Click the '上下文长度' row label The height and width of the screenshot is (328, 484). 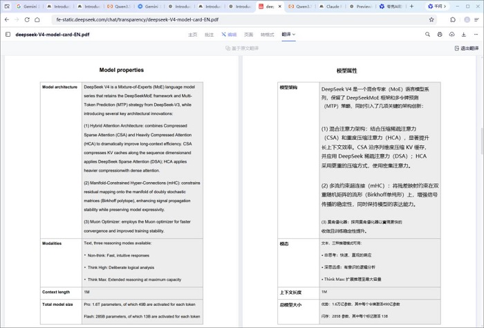[x=290, y=293]
